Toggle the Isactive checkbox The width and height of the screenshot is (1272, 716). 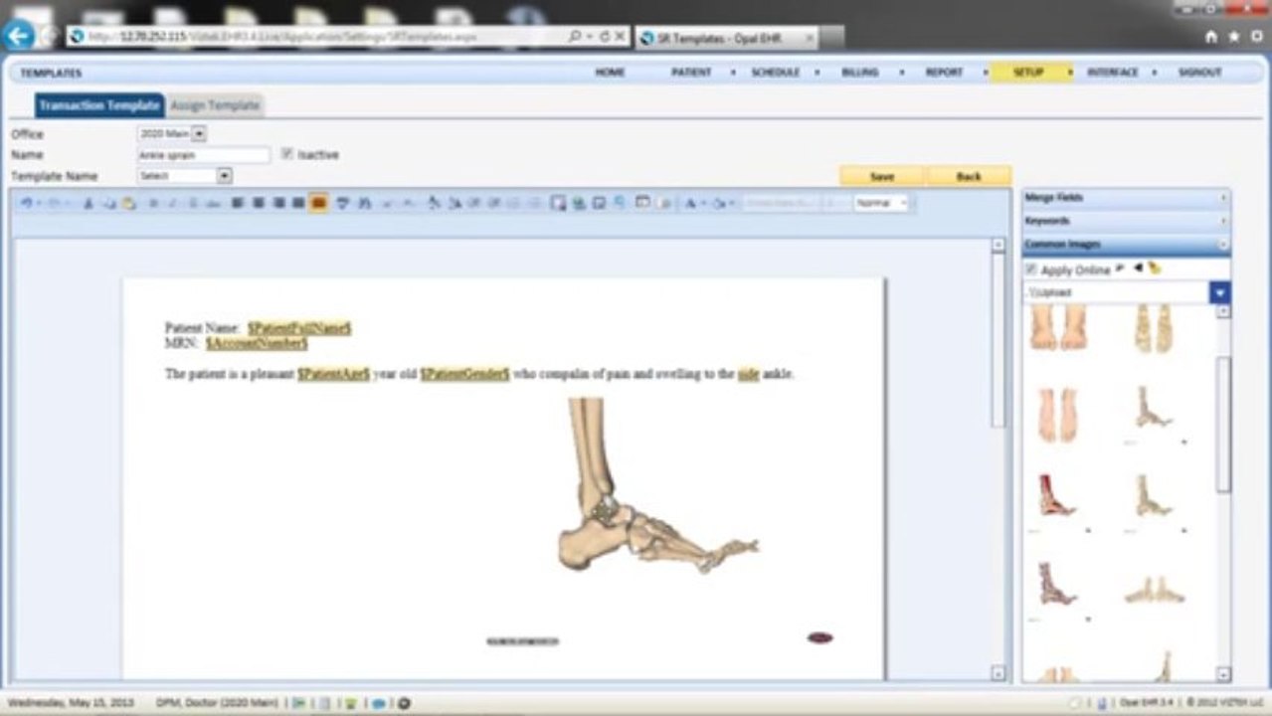286,154
